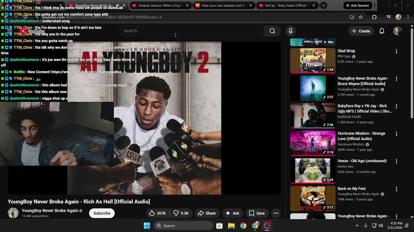Click the install app icon in address bar
This screenshot has width=414, height=232.
tap(352, 17)
